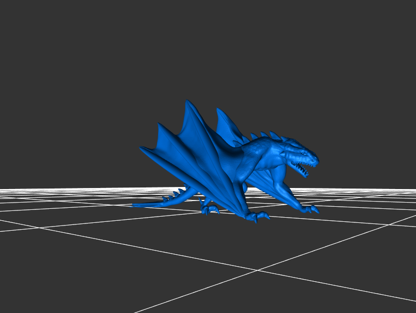Select the tallest wing tip of the near wing
The width and height of the screenshot is (416, 313).
coord(187,103)
